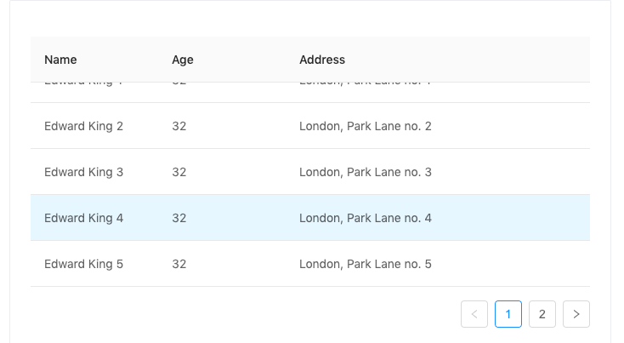Click the age 32 in Edward King 5 row
The width and height of the screenshot is (624, 343).
tap(179, 264)
